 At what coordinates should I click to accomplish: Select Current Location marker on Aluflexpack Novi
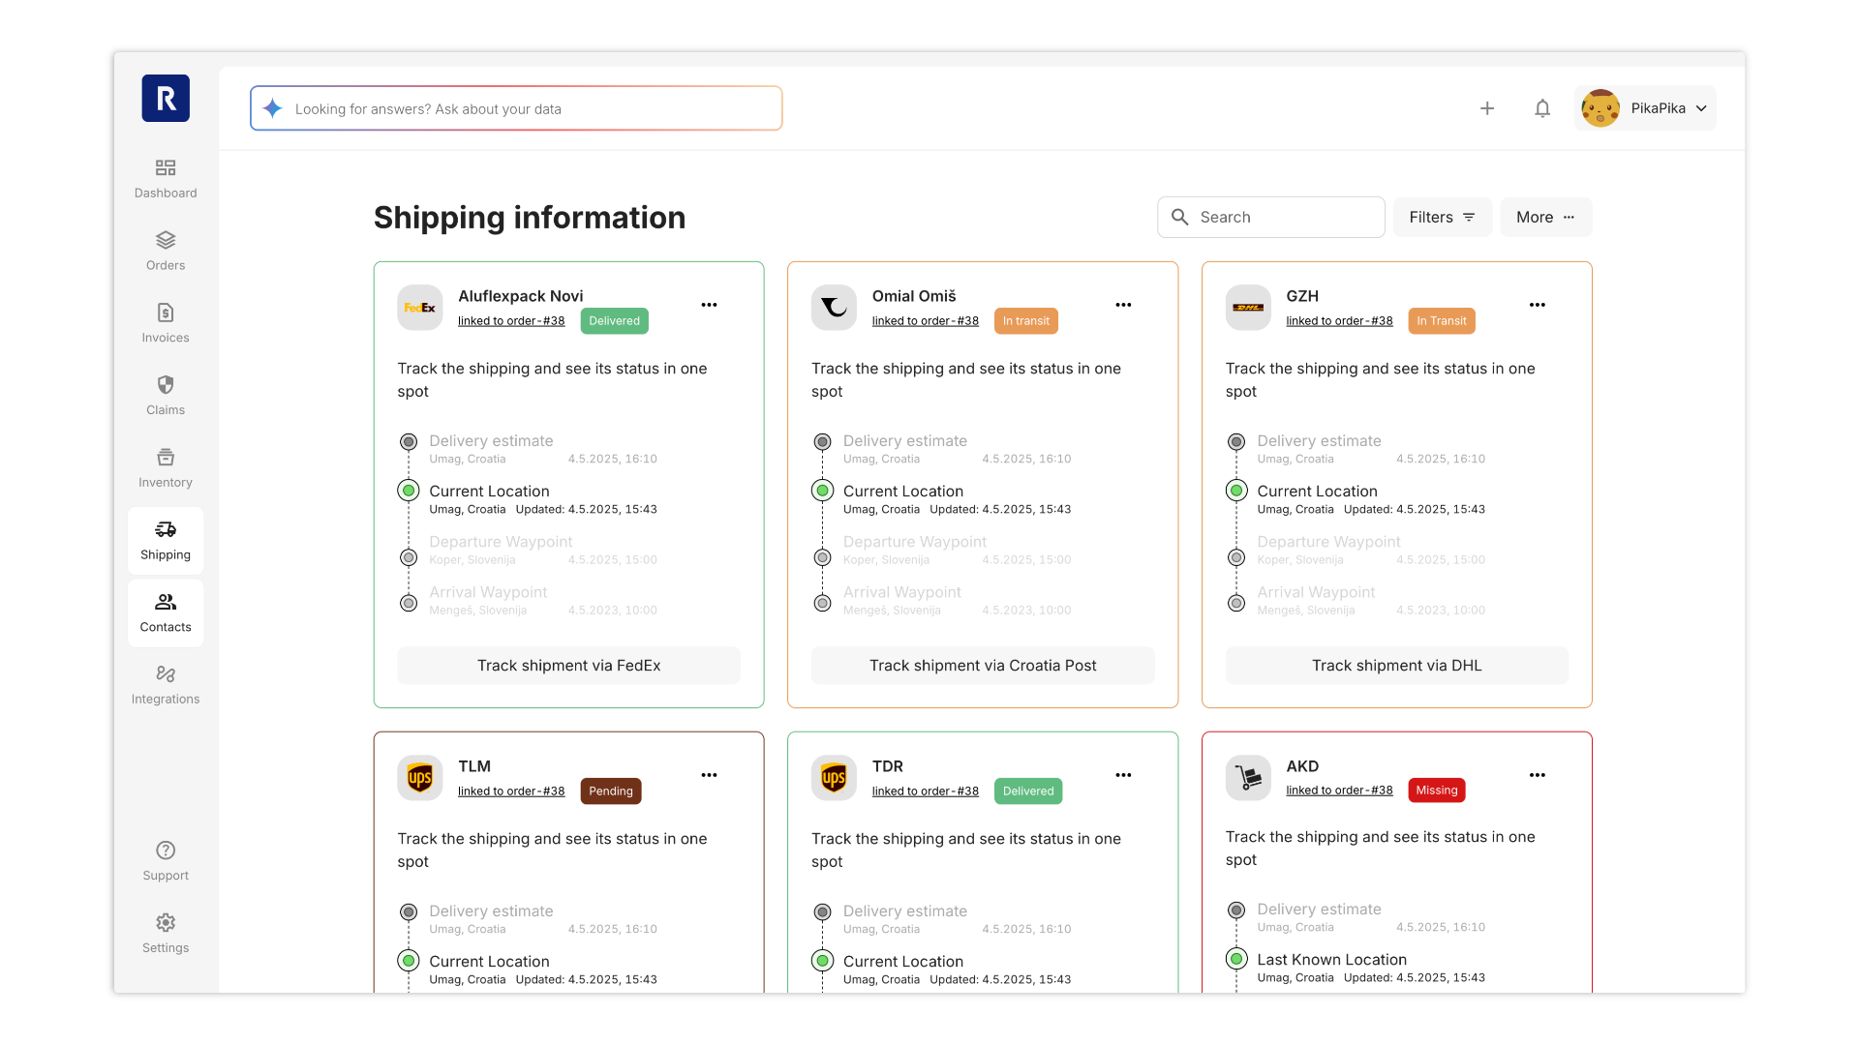coord(409,491)
